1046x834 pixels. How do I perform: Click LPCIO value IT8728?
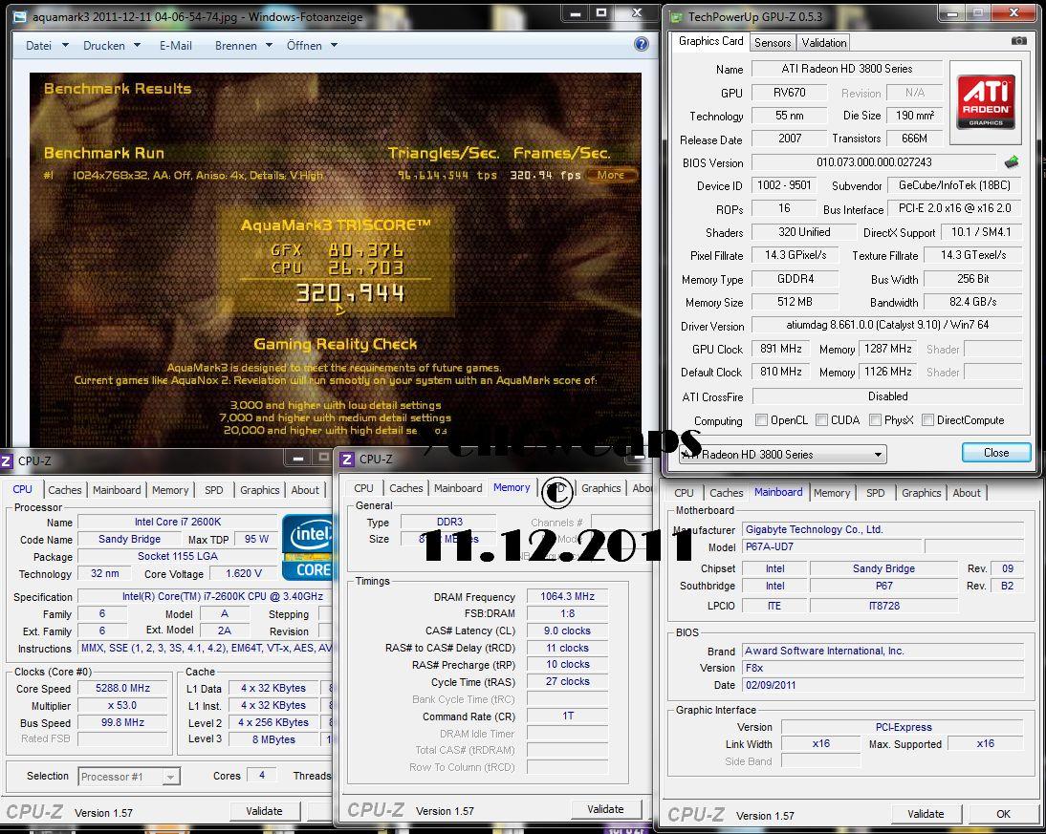pos(883,606)
